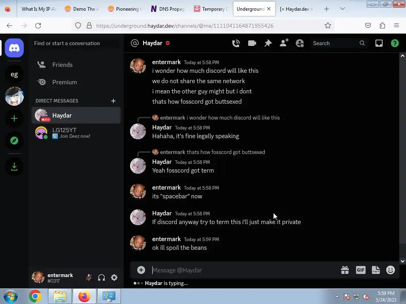The image size is (406, 304).
Task: Add friends to DM icon
Action: click(x=284, y=43)
